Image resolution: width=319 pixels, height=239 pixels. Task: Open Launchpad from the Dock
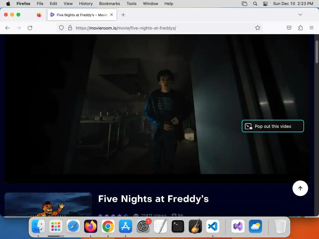(56, 226)
